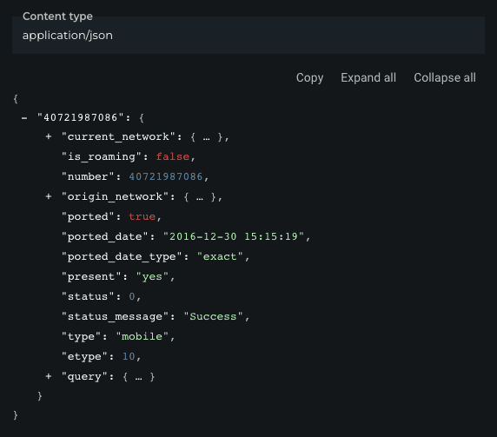This screenshot has width=497, height=437.
Task: Expand the "origin_network" node
Action: [49, 196]
